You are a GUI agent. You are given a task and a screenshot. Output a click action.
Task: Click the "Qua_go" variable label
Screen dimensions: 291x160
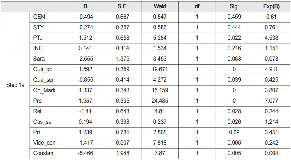click(x=43, y=69)
